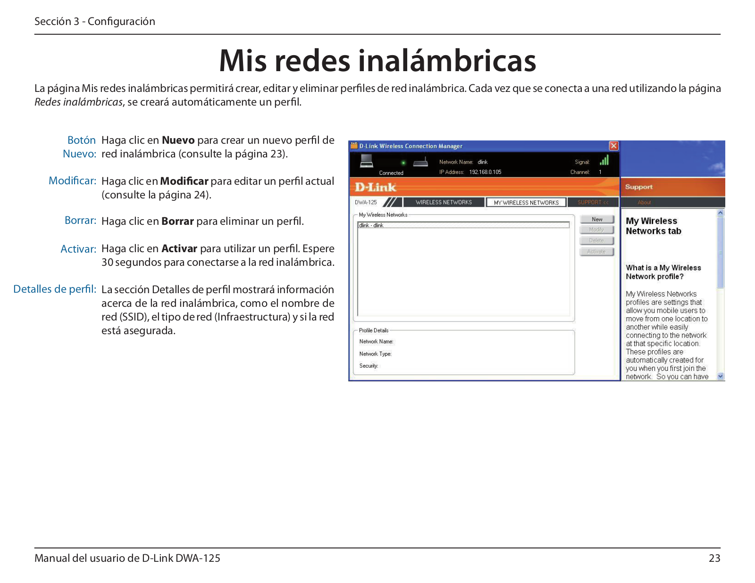Click the D-Link title bar application icon

point(354,146)
